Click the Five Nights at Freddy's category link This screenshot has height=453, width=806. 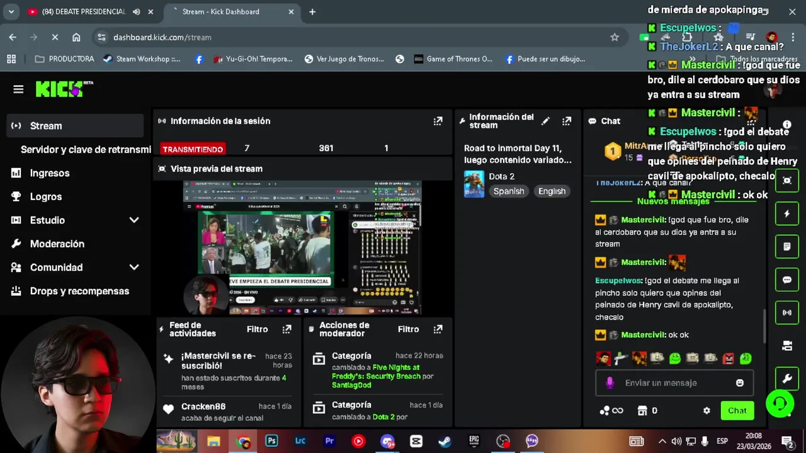coord(376,372)
